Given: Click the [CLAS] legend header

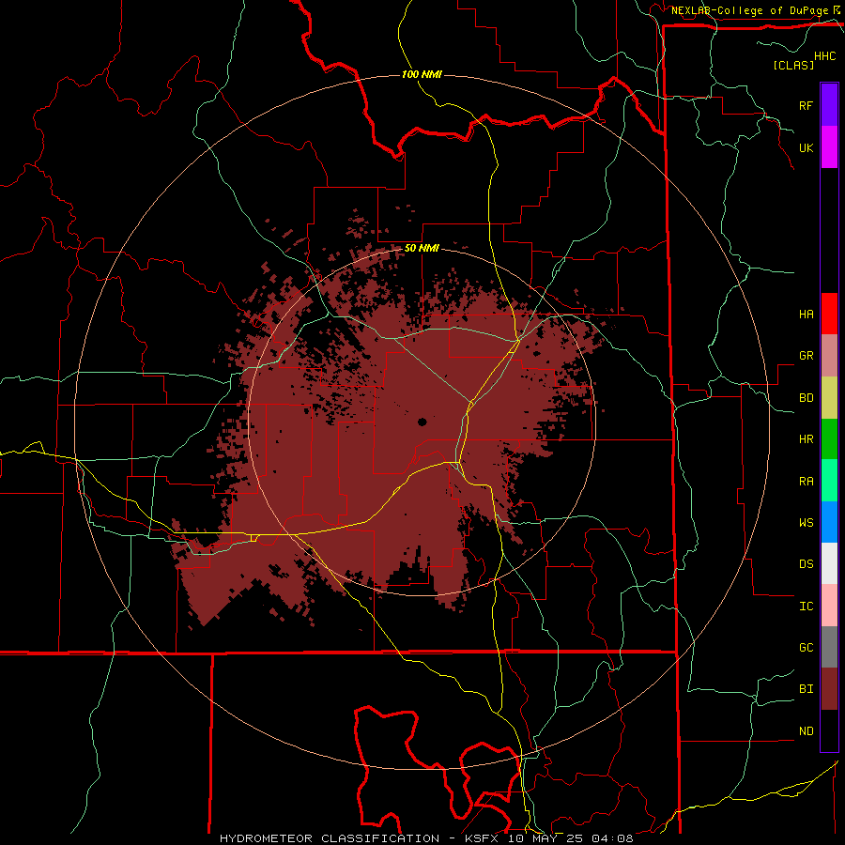Looking at the screenshot, I should click(x=793, y=65).
